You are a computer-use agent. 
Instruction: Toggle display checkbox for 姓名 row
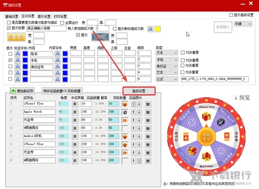pos(10,54)
